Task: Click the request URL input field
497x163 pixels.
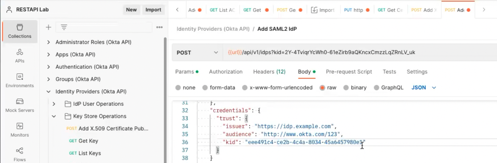Action: click(358, 53)
